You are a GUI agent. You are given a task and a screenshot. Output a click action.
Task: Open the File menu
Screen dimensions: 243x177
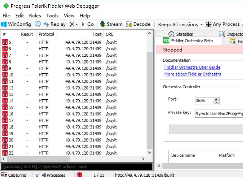[x=6, y=16]
